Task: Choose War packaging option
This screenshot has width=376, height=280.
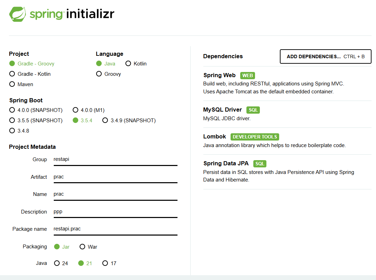Action: (89, 247)
